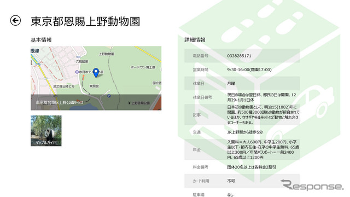Select the 営業時間 value 9:30-16:00

tap(249, 69)
